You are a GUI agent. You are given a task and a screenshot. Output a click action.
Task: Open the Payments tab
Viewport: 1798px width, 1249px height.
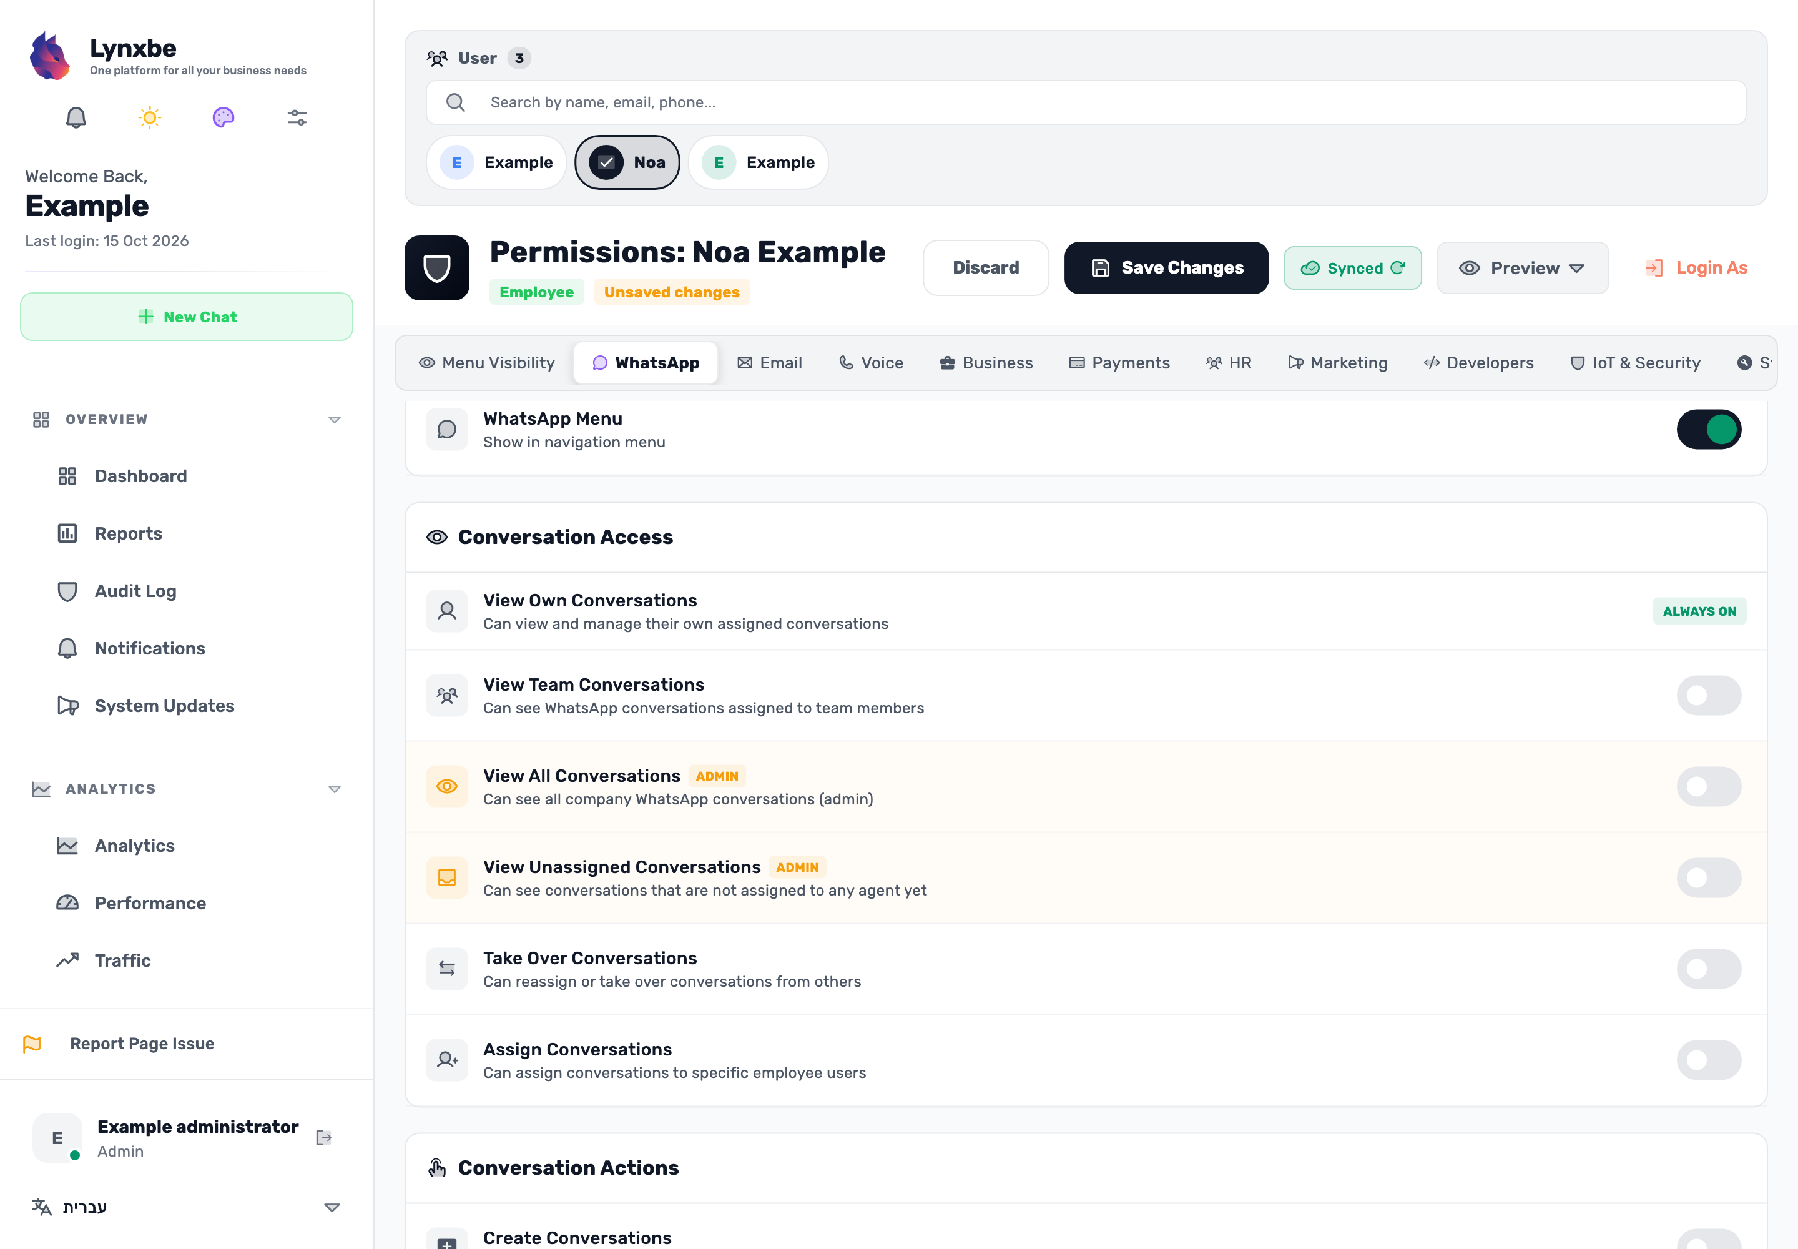(x=1119, y=363)
